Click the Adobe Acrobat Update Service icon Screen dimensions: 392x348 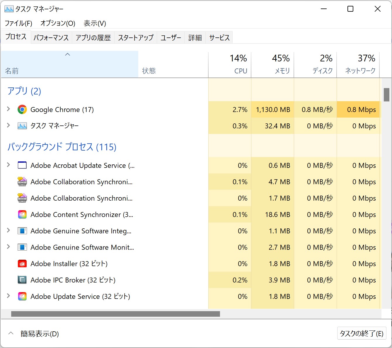[x=22, y=166]
